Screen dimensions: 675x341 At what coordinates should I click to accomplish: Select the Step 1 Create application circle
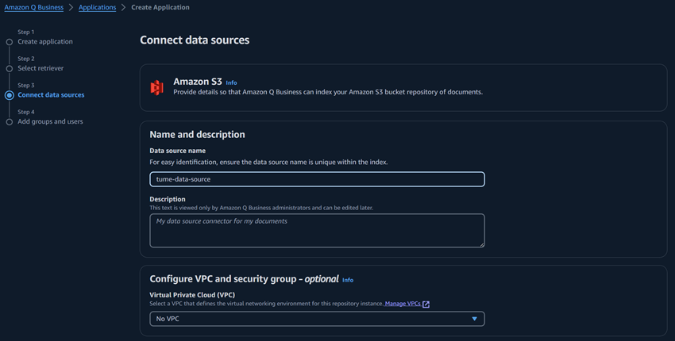point(10,42)
